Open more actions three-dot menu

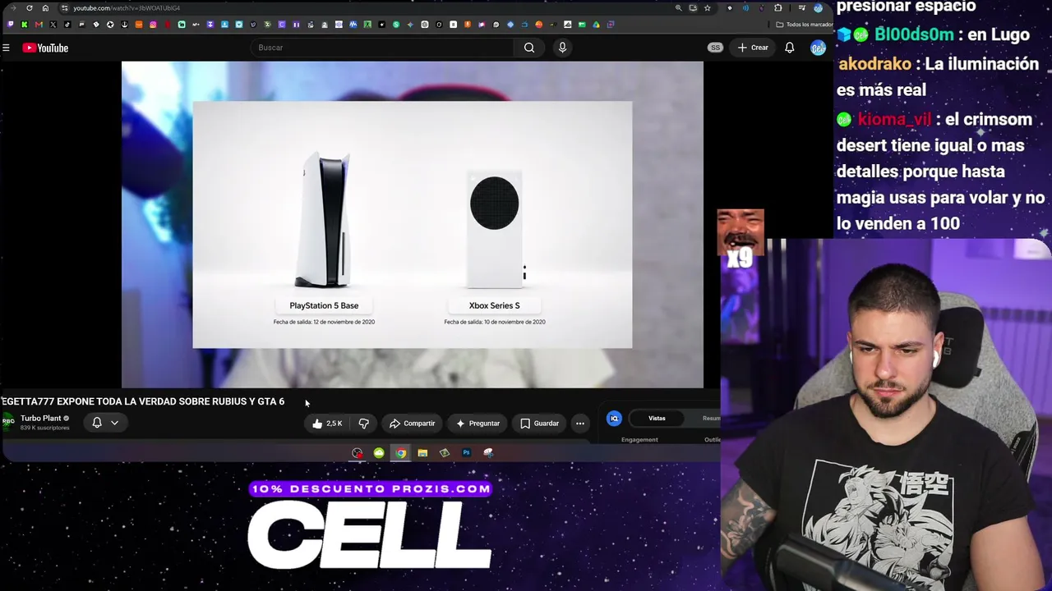point(580,424)
